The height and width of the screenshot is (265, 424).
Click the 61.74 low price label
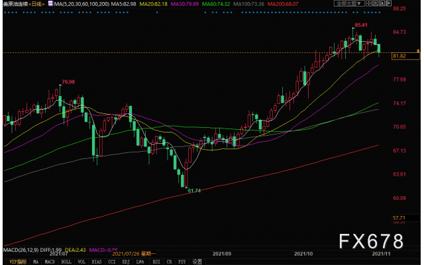tap(194, 191)
